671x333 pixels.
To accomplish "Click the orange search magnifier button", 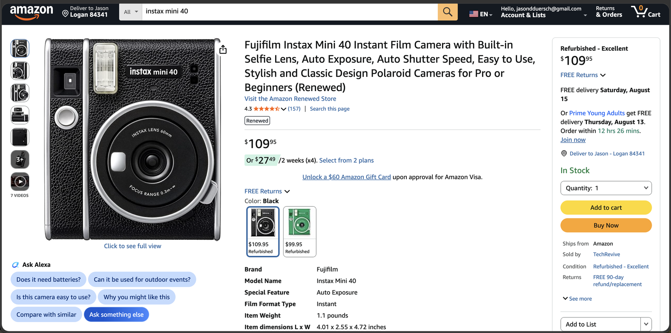I will tap(447, 12).
